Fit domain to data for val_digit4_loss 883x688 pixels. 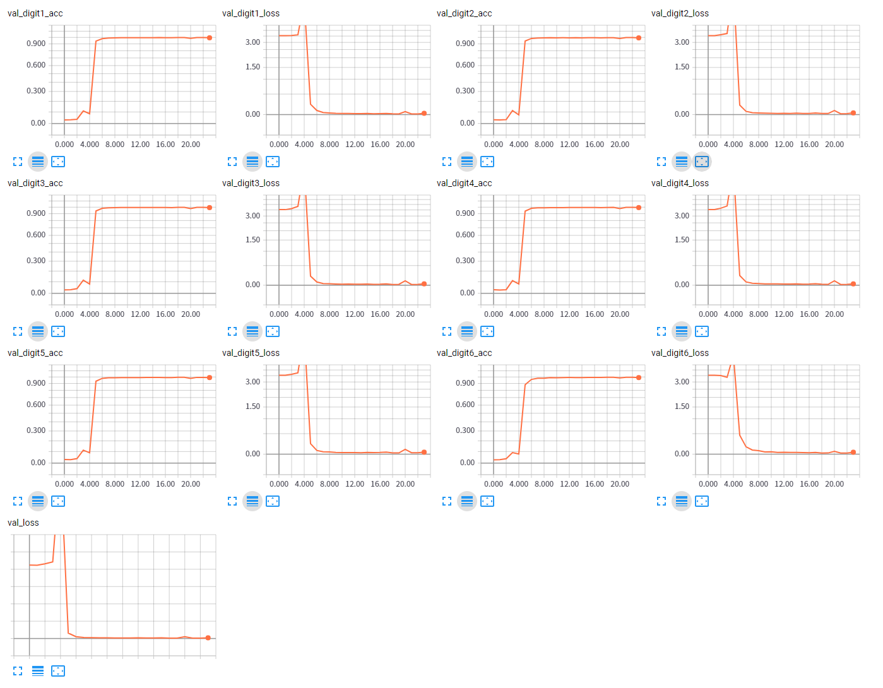tap(702, 331)
